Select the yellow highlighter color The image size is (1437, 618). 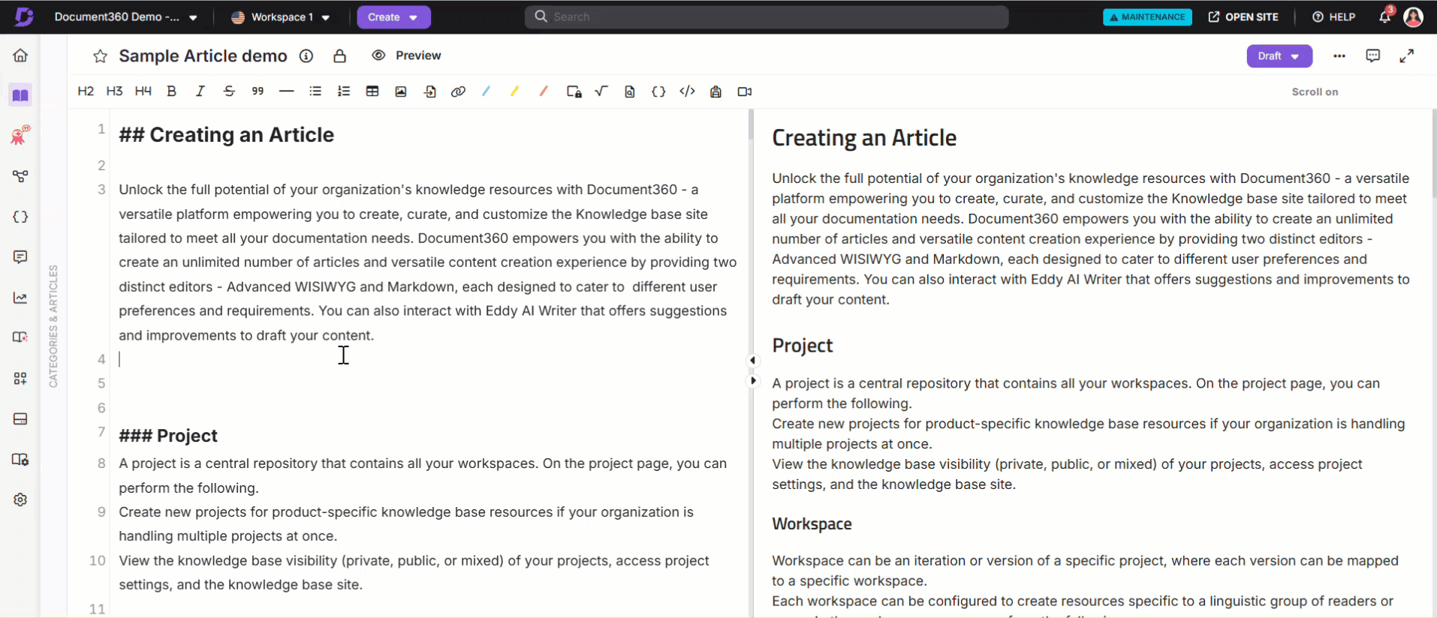(x=514, y=91)
